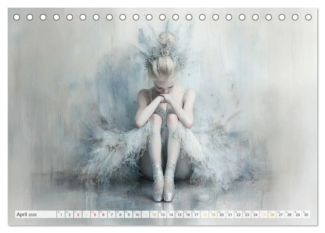Pick the pale Saturday date 18
This screenshot has width=325, height=233.
pos(205,214)
